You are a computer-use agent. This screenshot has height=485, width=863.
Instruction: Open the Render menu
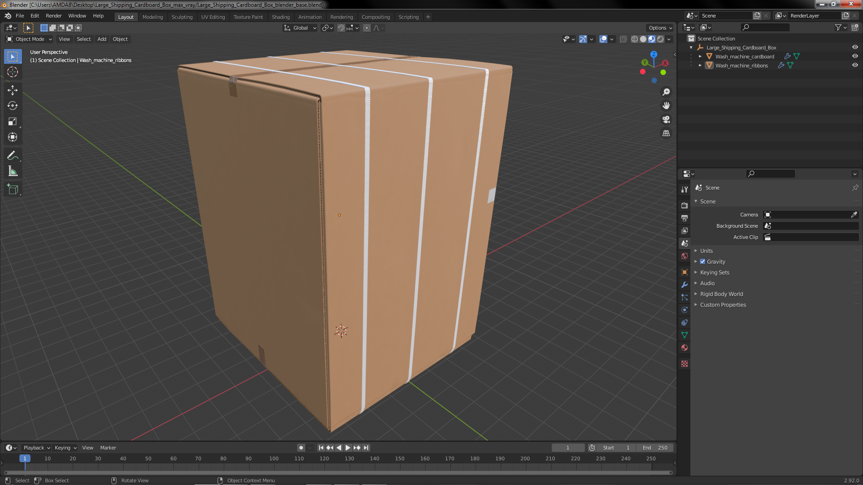coord(53,16)
